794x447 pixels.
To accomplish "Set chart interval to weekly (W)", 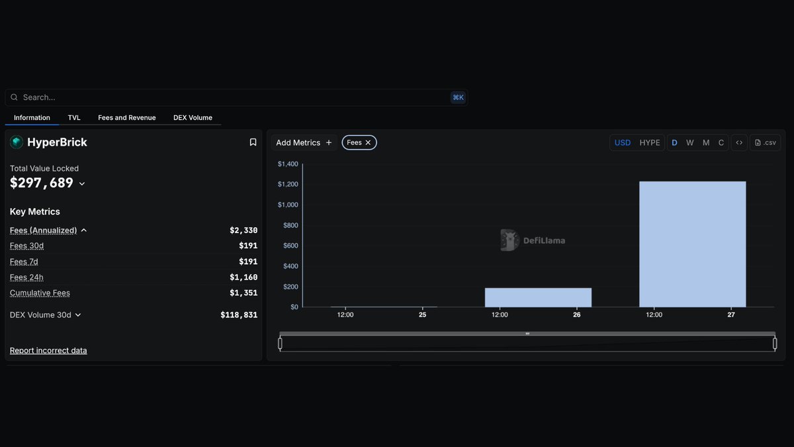I will click(x=690, y=142).
